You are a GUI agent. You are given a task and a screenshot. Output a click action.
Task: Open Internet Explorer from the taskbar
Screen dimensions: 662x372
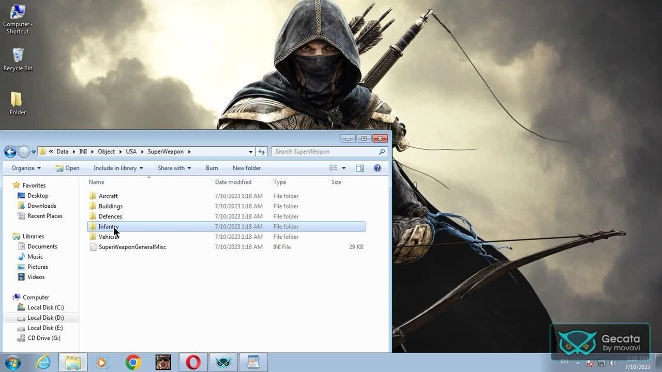[43, 363]
